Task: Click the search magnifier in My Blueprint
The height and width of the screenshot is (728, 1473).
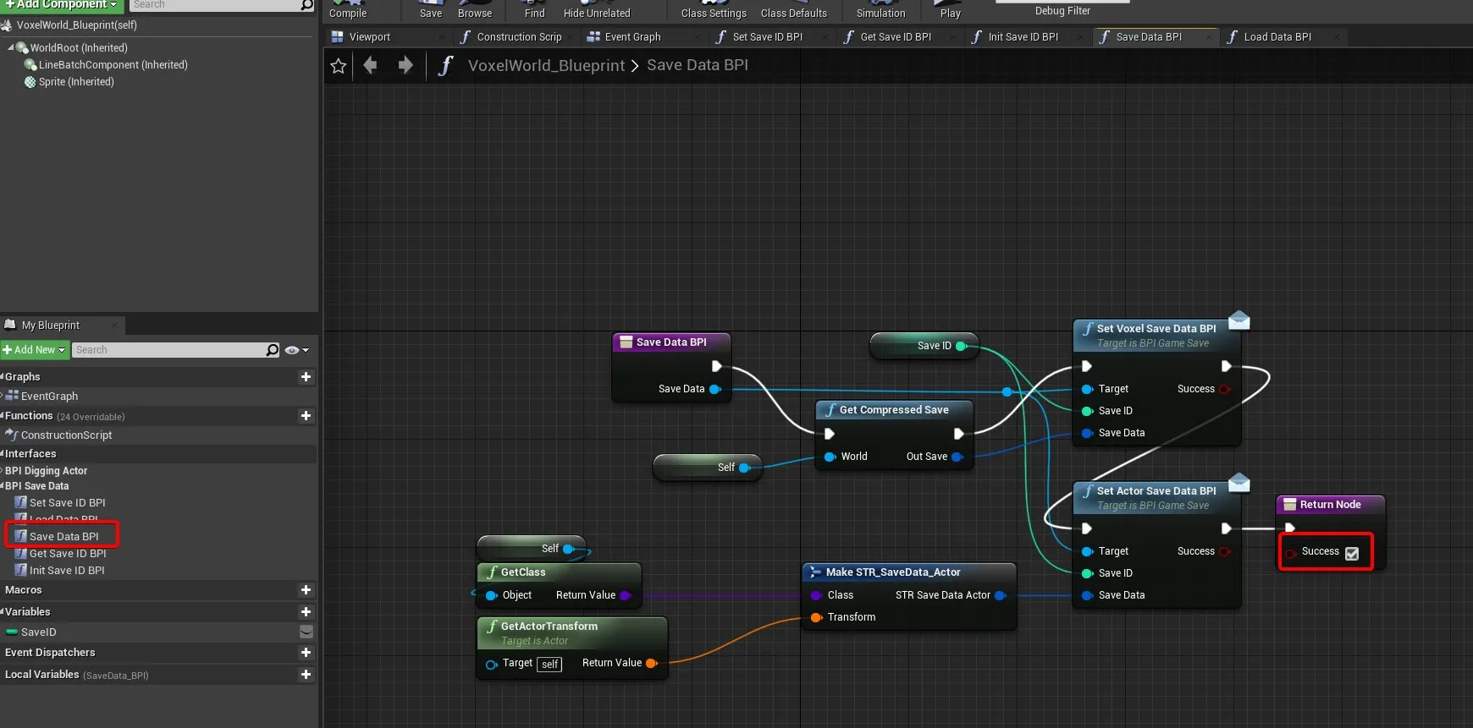Action: (x=273, y=350)
